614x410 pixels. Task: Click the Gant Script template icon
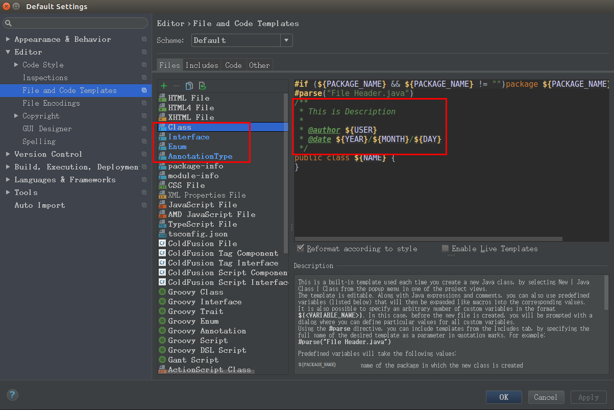[x=162, y=359]
